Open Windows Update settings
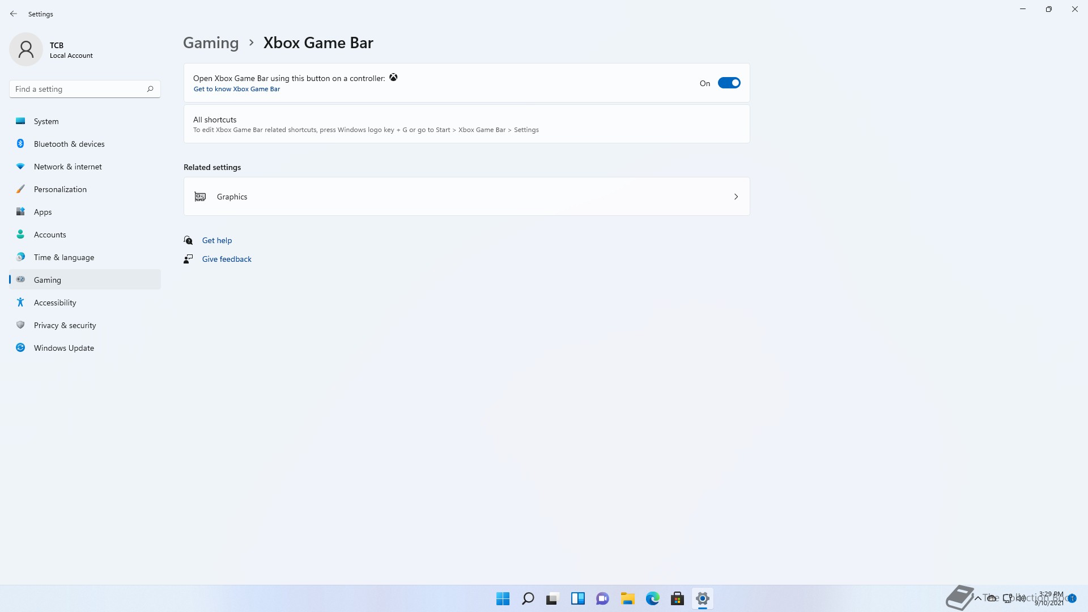 click(x=85, y=348)
